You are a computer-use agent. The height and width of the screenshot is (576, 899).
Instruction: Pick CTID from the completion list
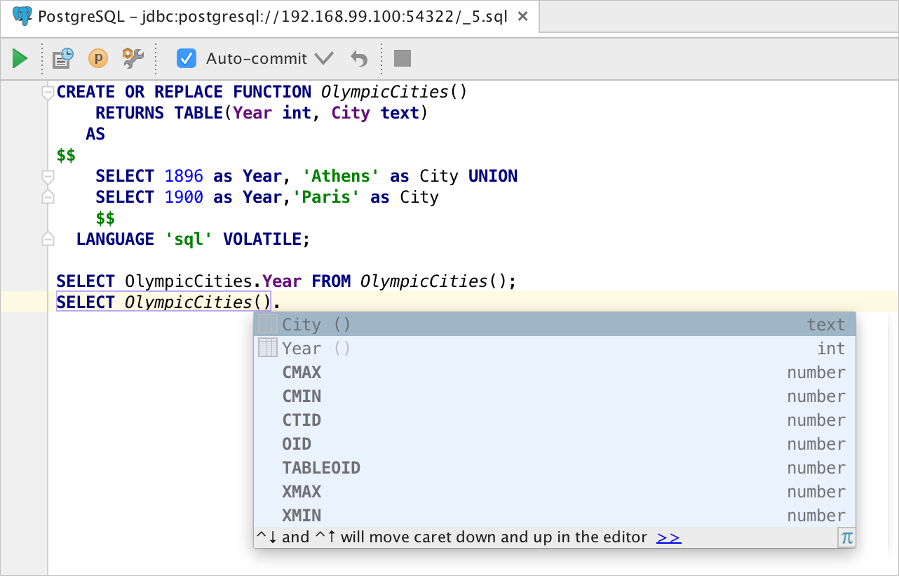tap(555, 420)
